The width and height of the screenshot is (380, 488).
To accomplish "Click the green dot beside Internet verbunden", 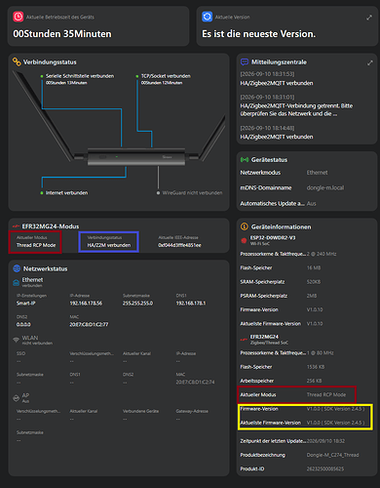I will 42,193.
